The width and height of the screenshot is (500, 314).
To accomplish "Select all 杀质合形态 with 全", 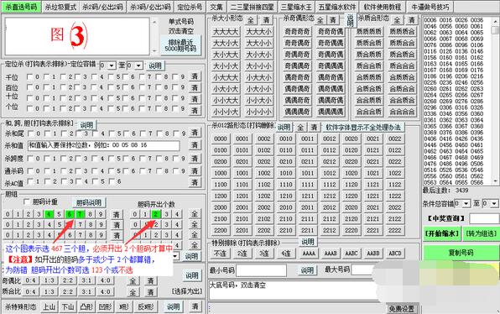I will coord(397,20).
